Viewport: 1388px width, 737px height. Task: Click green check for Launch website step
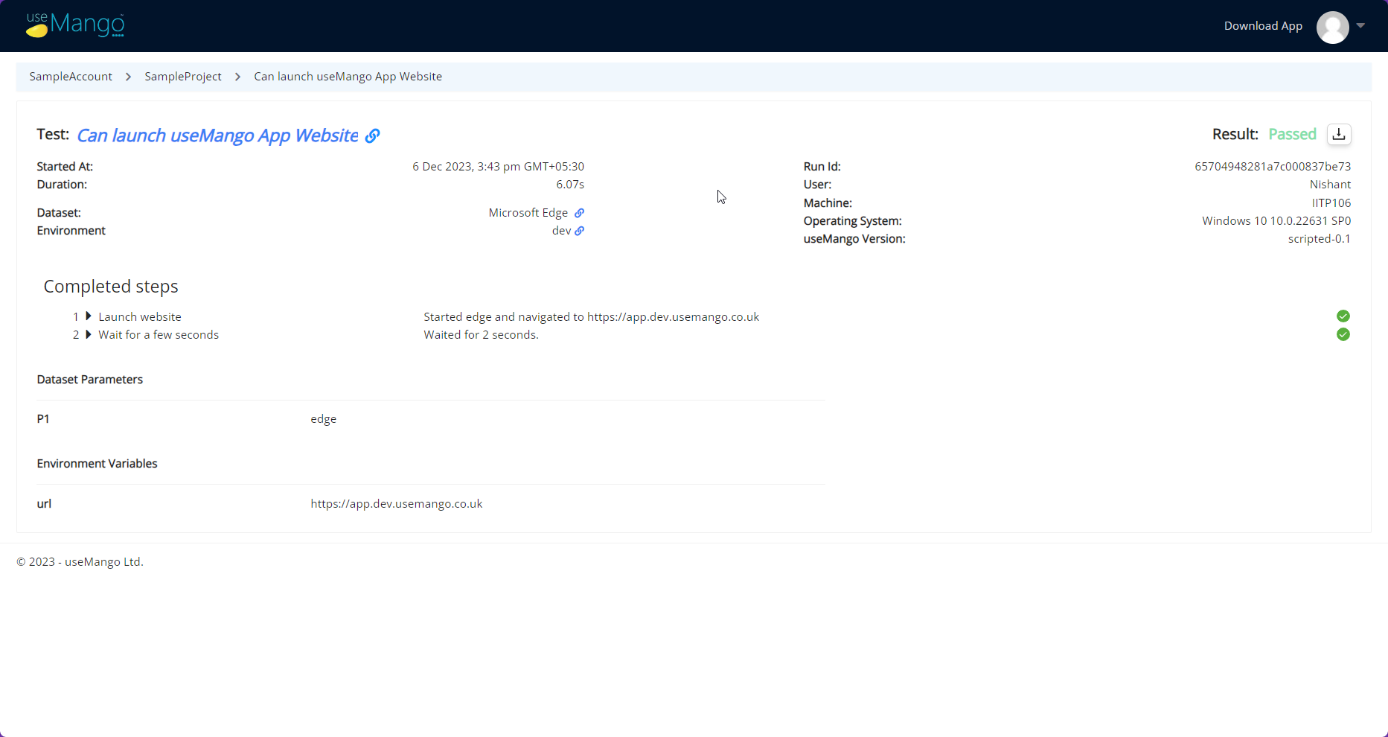point(1343,316)
